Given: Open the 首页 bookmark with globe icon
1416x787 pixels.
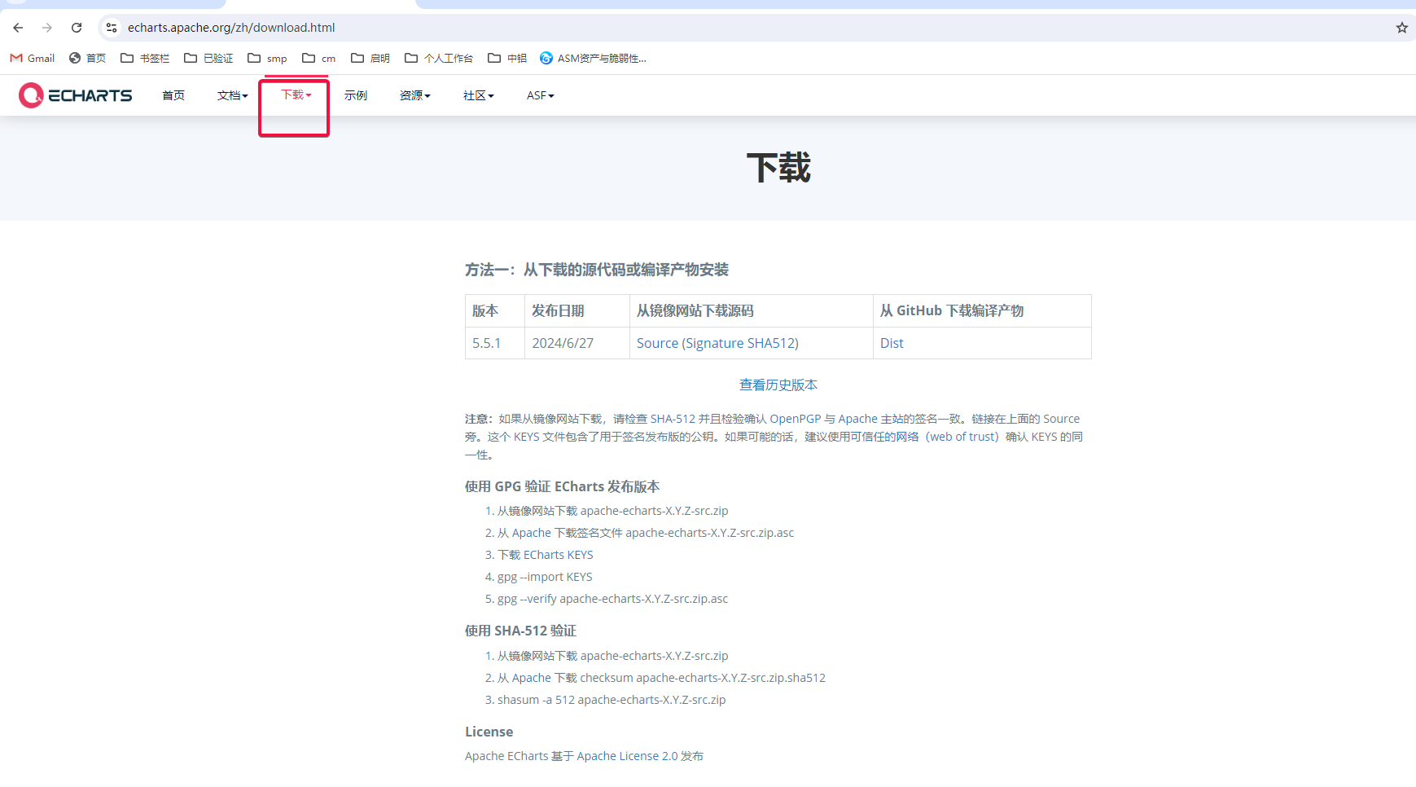Looking at the screenshot, I should [88, 58].
